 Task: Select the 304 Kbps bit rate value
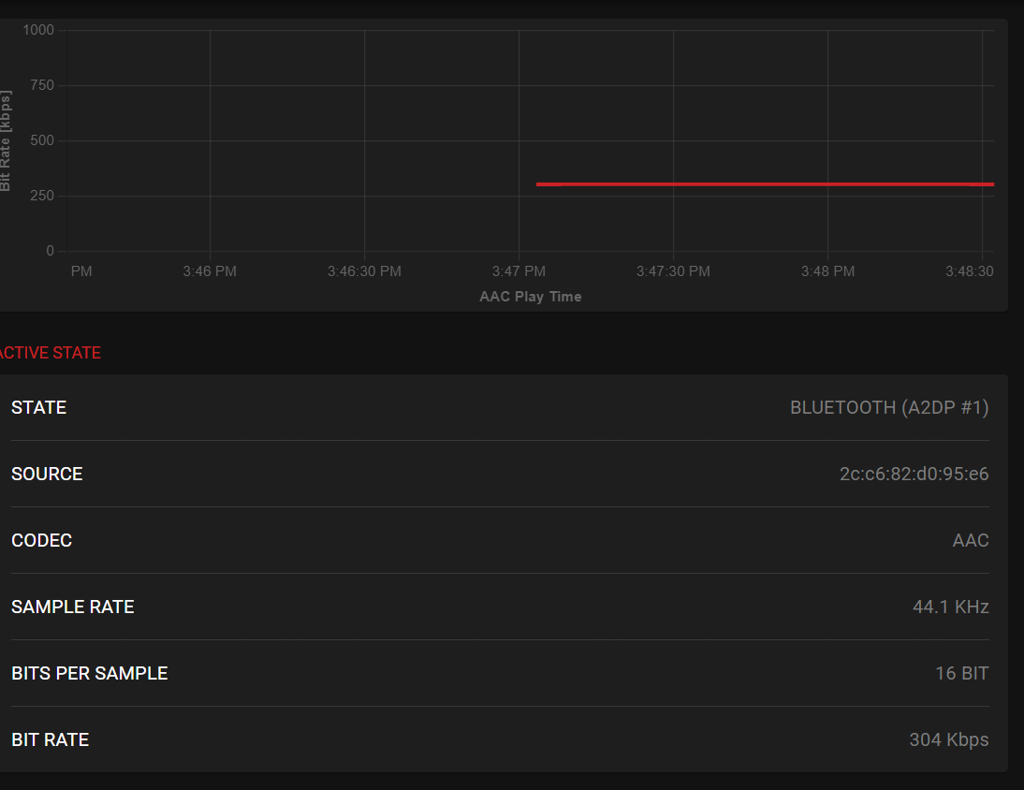(948, 739)
